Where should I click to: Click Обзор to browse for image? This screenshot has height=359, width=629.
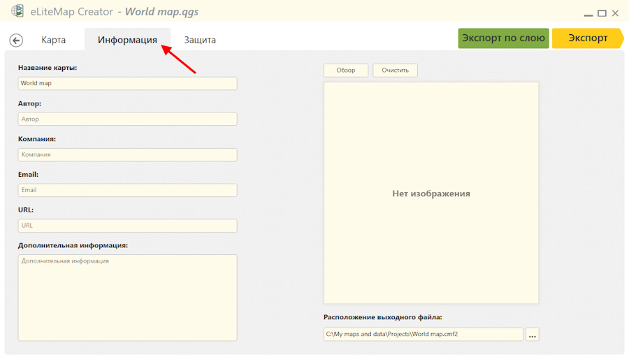[x=346, y=71]
